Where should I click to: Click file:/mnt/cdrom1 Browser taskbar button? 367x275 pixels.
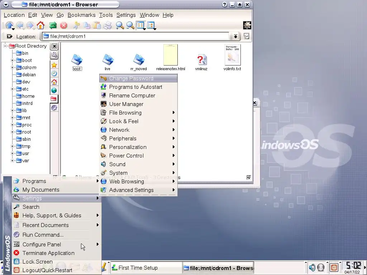coord(218,268)
